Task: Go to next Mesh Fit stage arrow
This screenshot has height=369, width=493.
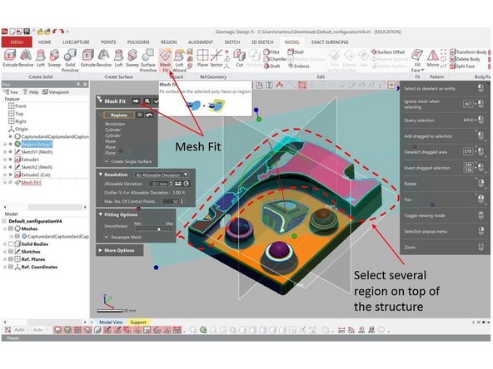Action: [x=136, y=101]
